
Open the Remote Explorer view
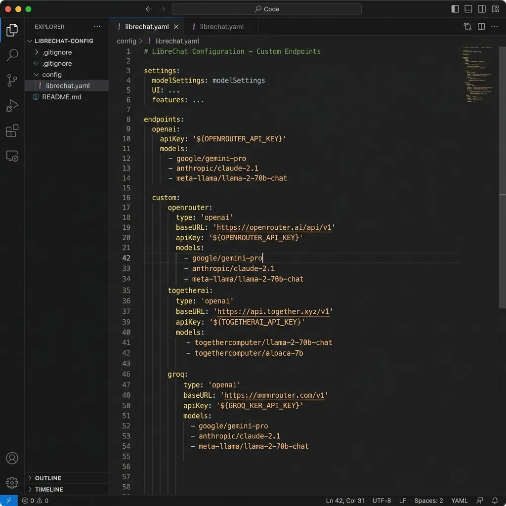pyautogui.click(x=12, y=156)
